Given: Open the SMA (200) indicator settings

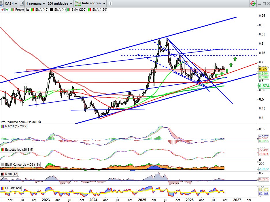Looking at the screenshot, I should [x=79, y=10].
